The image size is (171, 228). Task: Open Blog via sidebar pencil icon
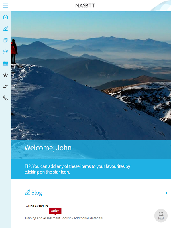click(x=5, y=29)
